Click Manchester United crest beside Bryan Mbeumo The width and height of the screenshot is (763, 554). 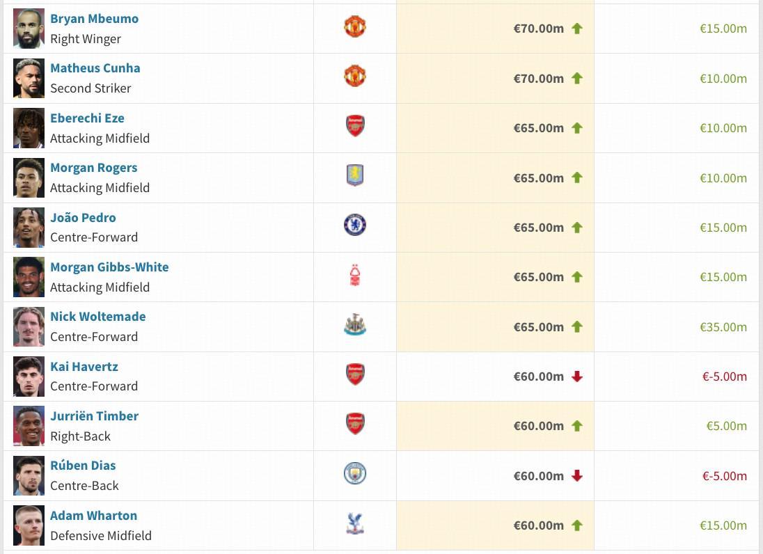tap(355, 27)
